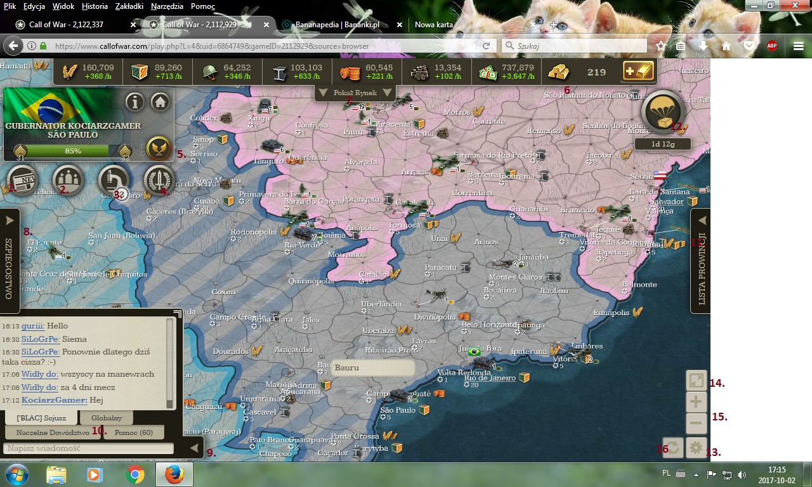Click the oil barrels resource icon
The height and width of the screenshot is (487, 812).
point(350,72)
